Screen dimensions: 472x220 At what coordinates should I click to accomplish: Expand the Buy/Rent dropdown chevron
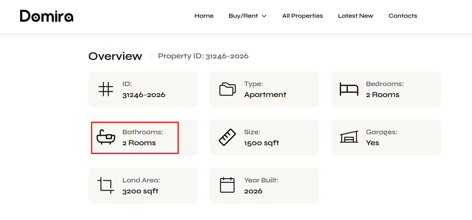point(264,16)
